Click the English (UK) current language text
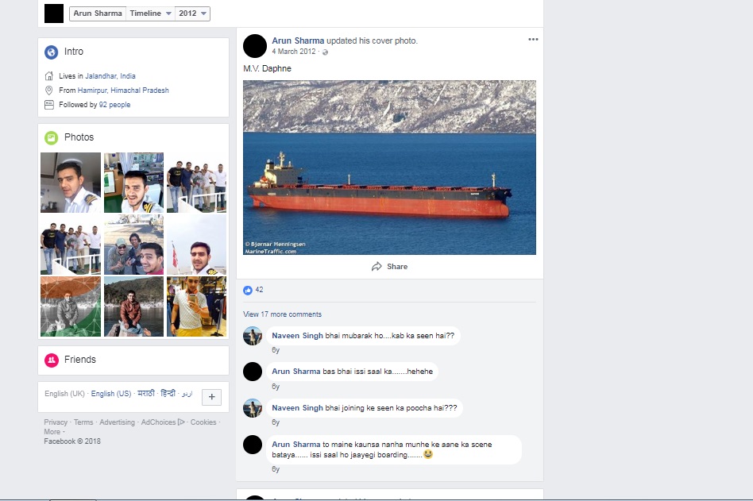 coord(64,394)
